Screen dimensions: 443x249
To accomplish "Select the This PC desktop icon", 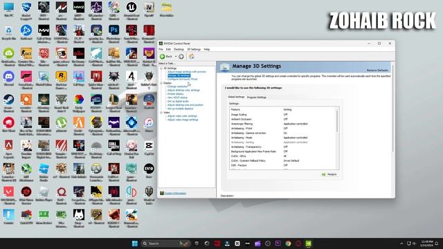I will (x=9, y=9).
